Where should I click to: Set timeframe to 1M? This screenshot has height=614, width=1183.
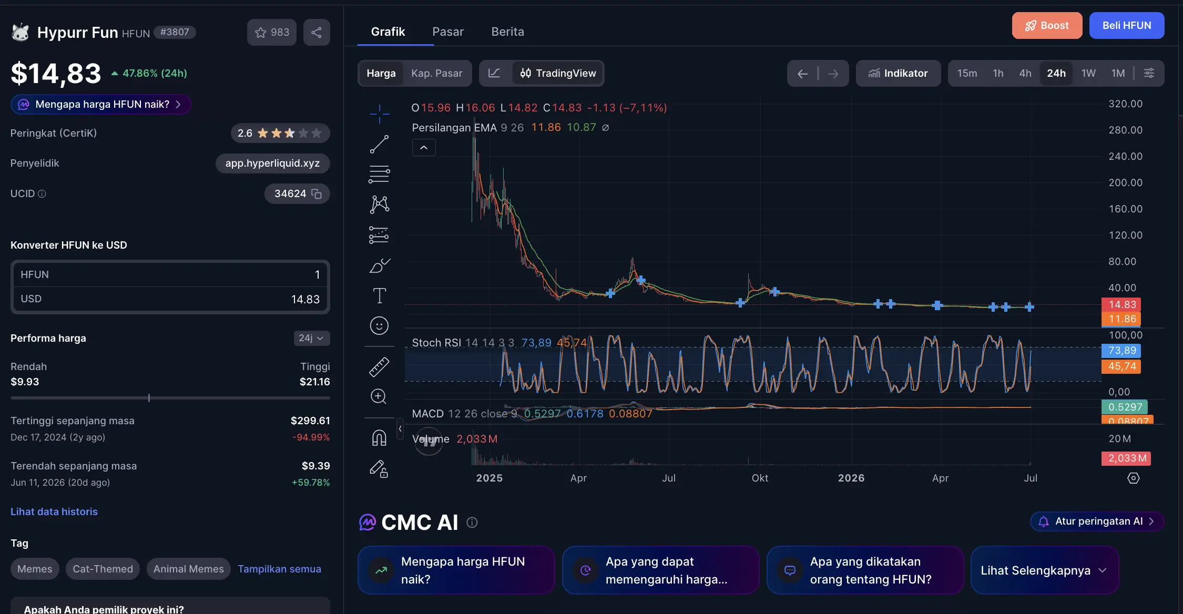(x=1118, y=73)
